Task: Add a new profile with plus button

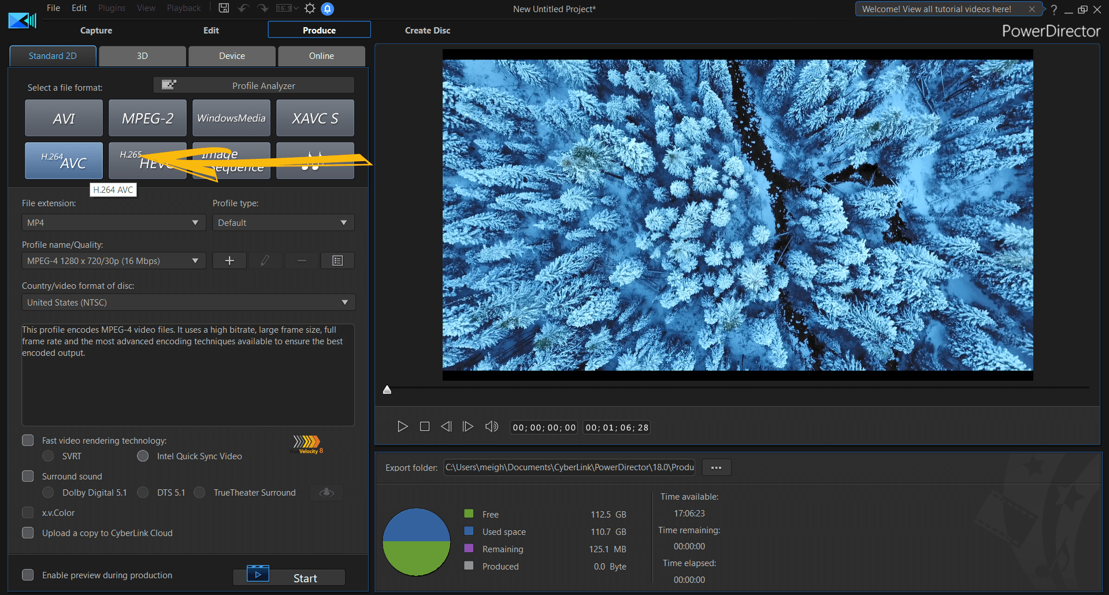Action: coord(229,261)
